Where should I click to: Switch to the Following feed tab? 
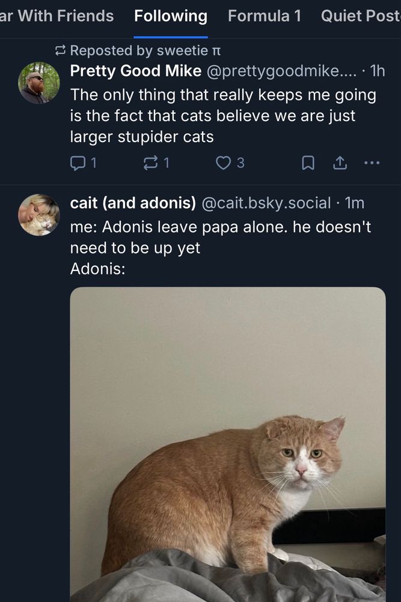coord(171,16)
